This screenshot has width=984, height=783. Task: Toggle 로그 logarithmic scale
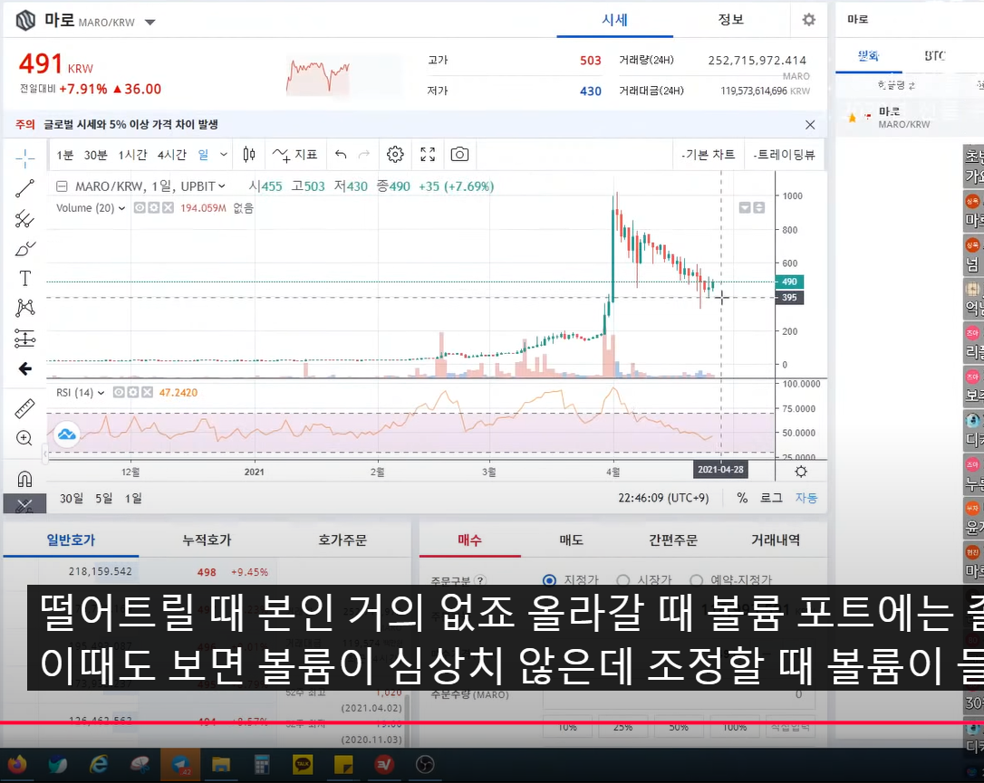771,498
